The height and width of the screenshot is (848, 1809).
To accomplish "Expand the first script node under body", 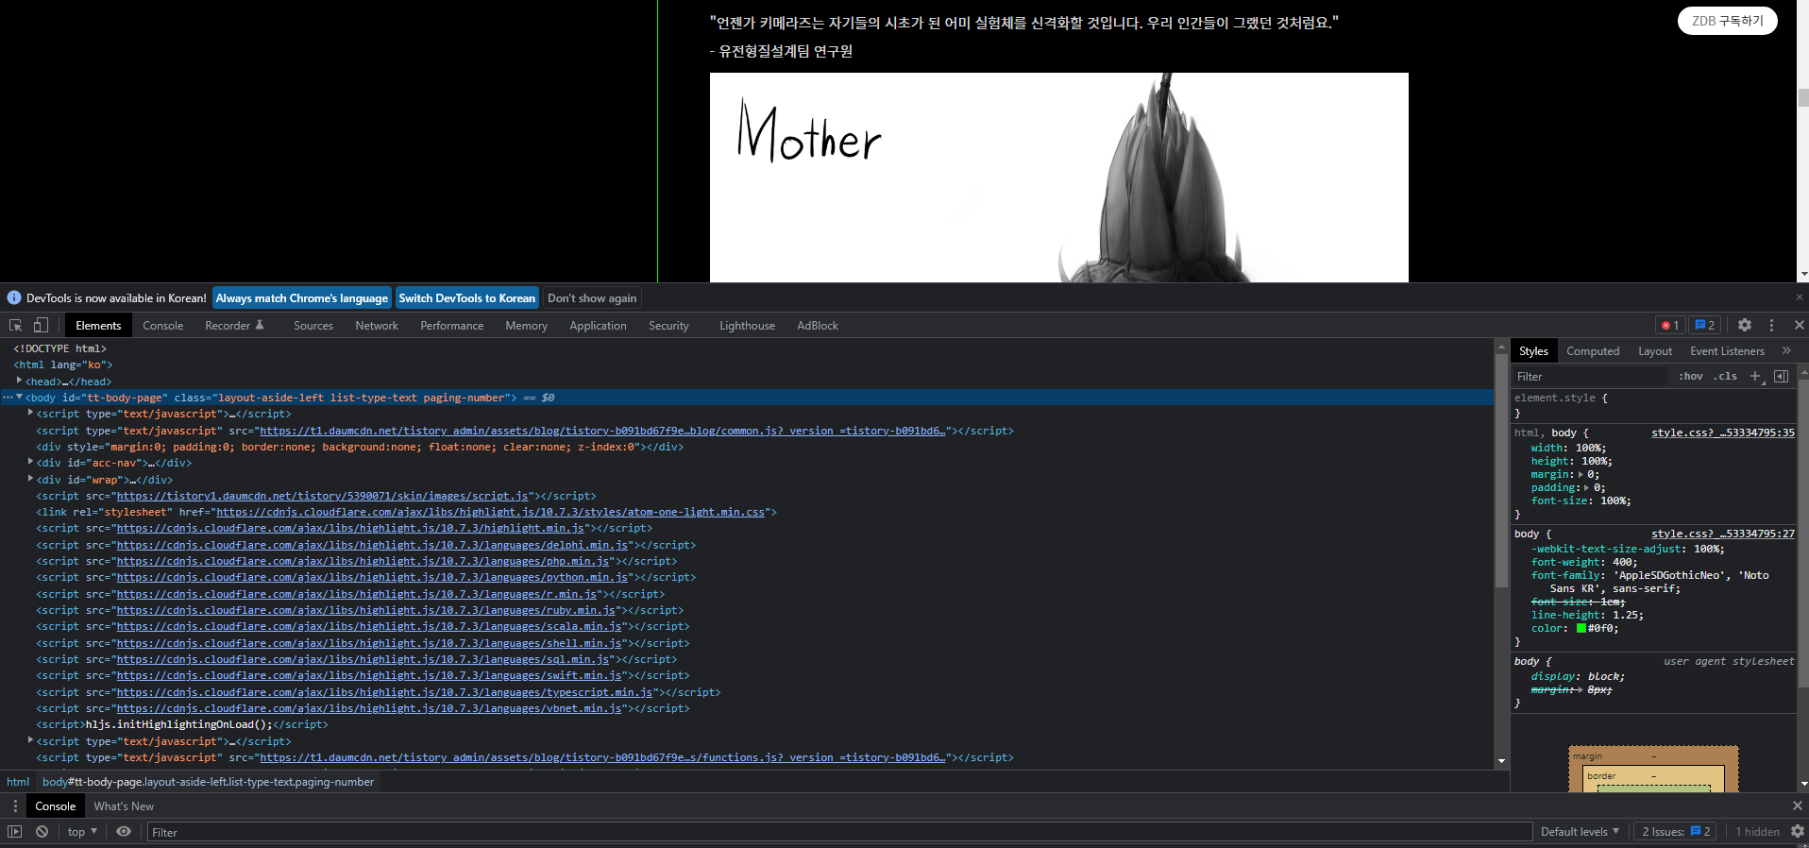I will click(30, 413).
